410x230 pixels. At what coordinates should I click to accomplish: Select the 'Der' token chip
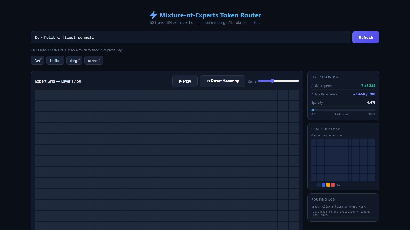[38, 60]
